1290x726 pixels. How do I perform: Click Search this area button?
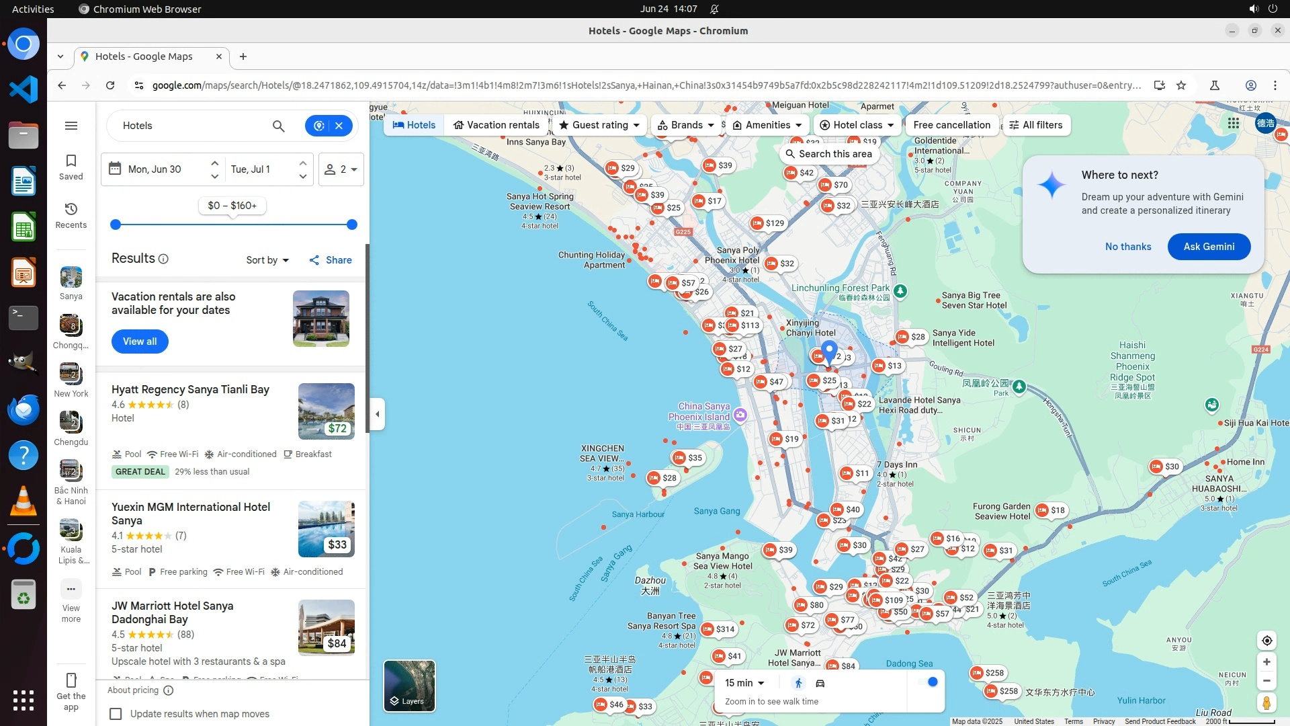pos(829,154)
